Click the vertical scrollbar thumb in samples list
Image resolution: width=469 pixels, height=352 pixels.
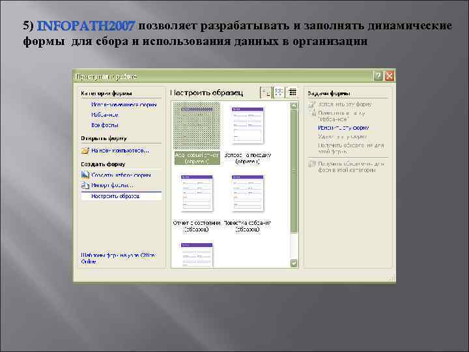pyautogui.click(x=294, y=171)
